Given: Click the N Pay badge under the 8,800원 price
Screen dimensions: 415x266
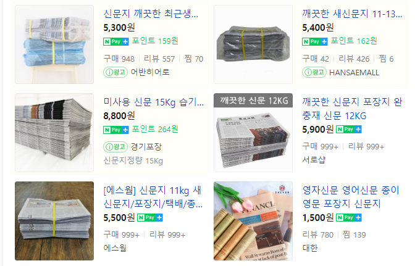Looking at the screenshot, I should coord(116,130).
